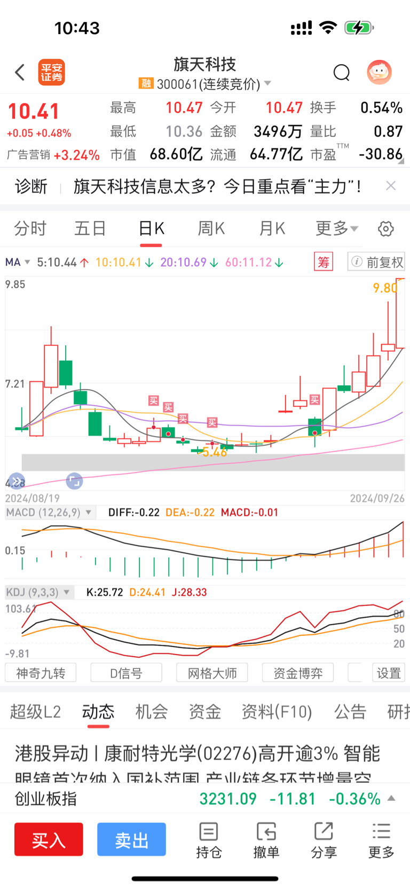This screenshot has width=410, height=889.
Task: Open the 资料(F10) tab
Action: [277, 712]
